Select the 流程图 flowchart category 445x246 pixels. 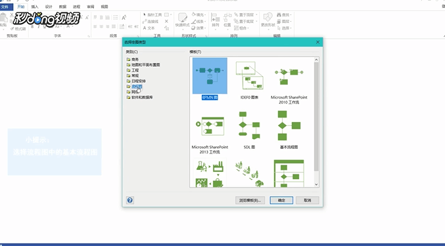135,87
